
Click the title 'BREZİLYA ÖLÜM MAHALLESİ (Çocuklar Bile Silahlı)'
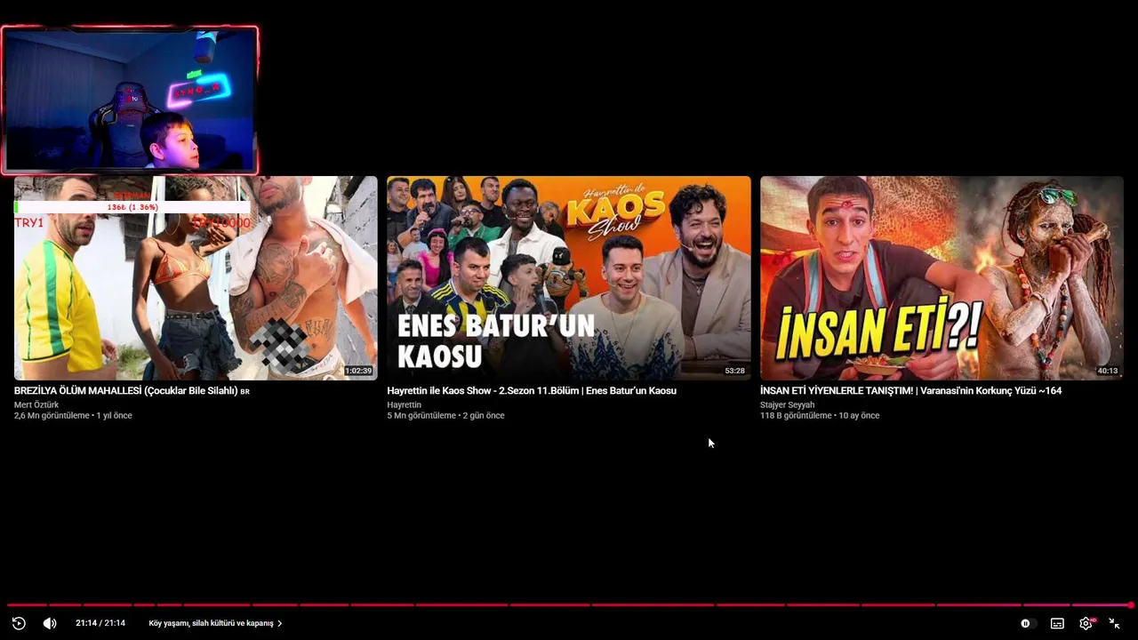coord(125,390)
